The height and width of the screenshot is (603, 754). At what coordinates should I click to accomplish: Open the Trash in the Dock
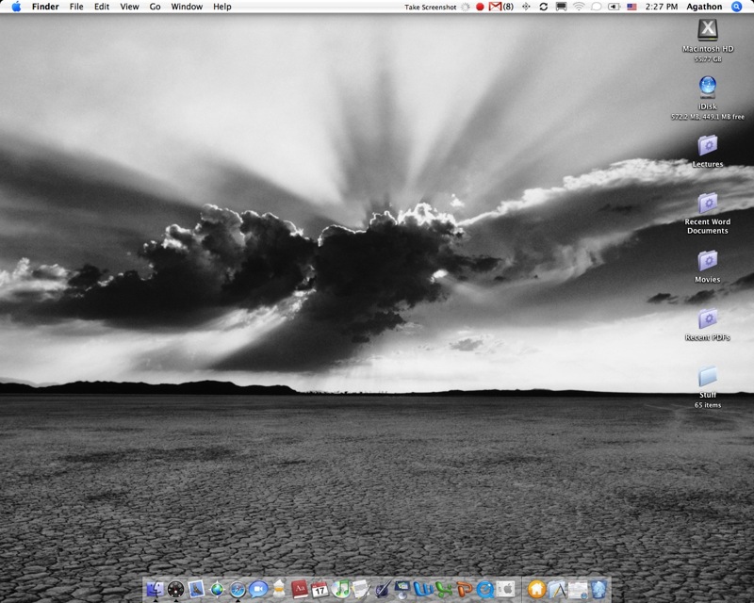click(598, 590)
